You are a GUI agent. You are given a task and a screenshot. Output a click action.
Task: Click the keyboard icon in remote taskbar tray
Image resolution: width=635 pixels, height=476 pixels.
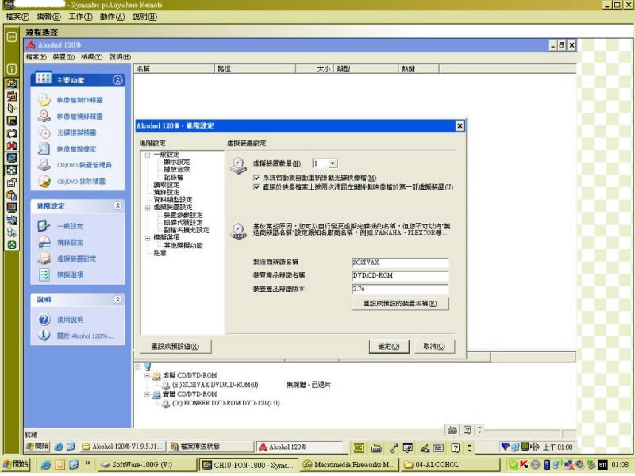pyautogui.click(x=376, y=447)
